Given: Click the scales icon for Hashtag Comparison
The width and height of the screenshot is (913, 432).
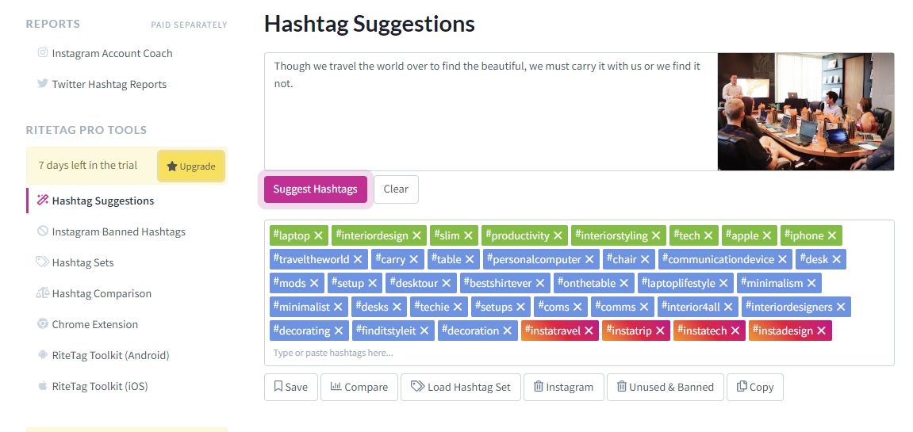Looking at the screenshot, I should 43,293.
